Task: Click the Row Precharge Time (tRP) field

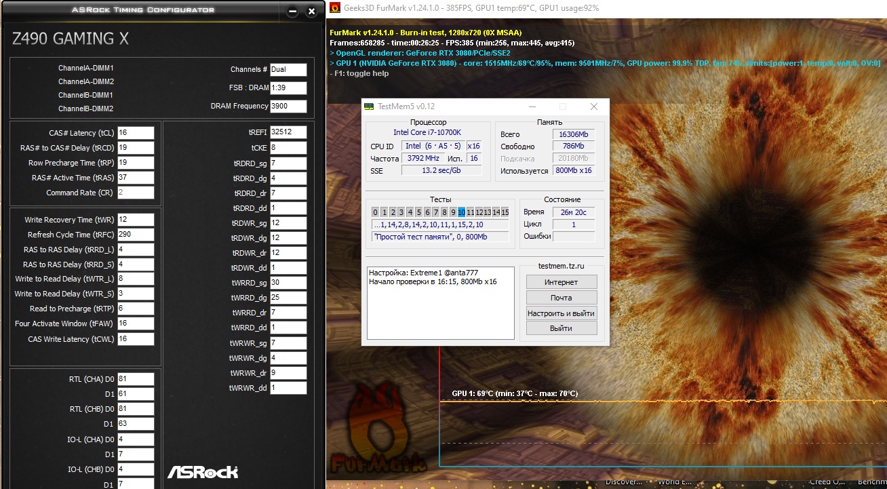Action: pos(136,163)
